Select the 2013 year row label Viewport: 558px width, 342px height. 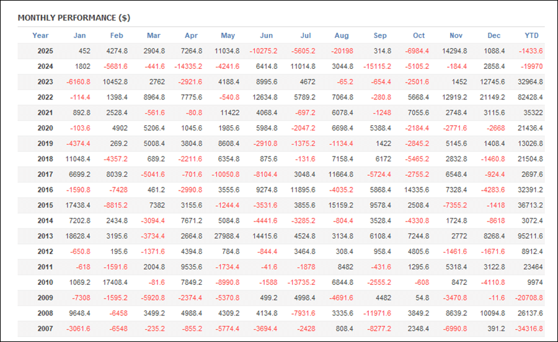[x=45, y=237]
